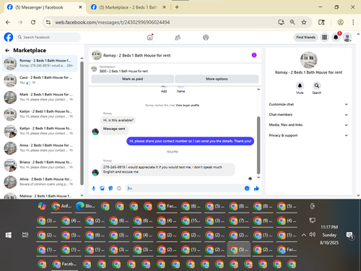Click the message thread scrollbar
The height and width of the screenshot is (271, 361).
click(x=258, y=145)
